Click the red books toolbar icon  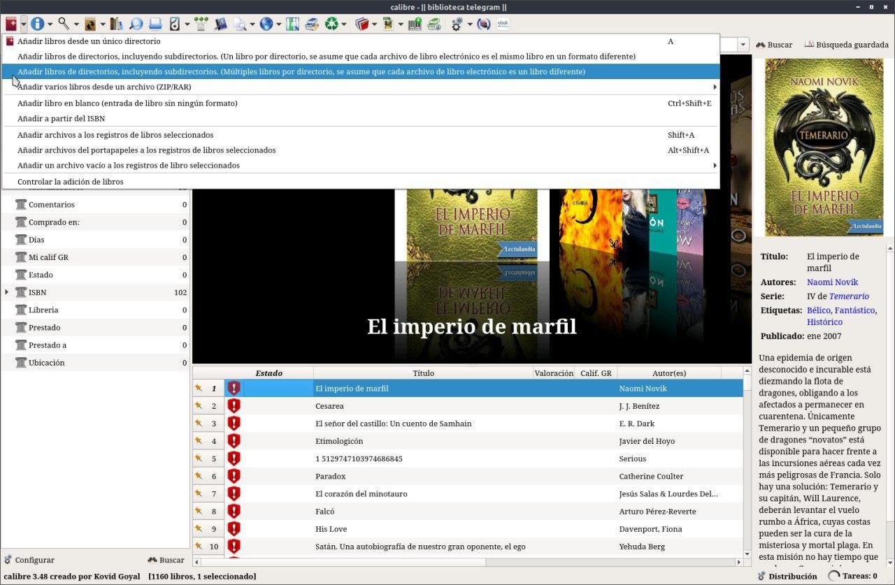361,24
